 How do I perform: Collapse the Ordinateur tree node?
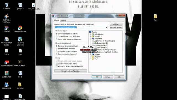click(x=90, y=39)
